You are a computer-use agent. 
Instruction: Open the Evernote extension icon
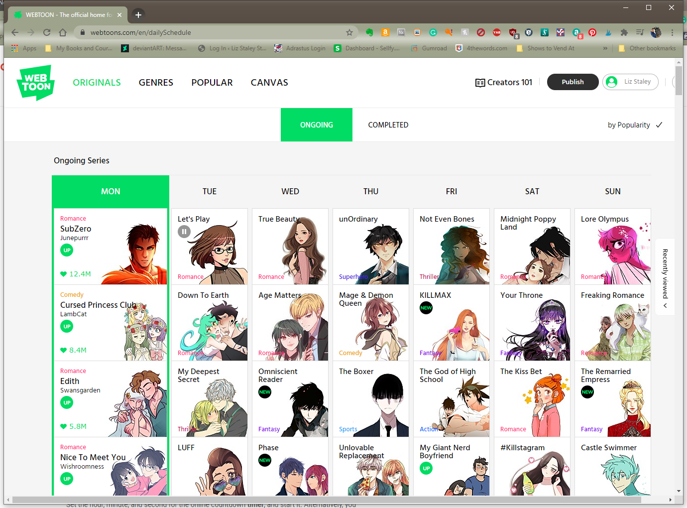click(369, 32)
